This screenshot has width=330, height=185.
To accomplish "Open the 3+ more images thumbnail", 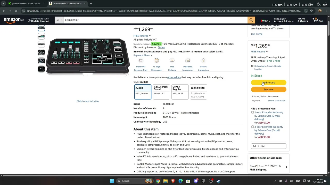I will click(x=41, y=69).
